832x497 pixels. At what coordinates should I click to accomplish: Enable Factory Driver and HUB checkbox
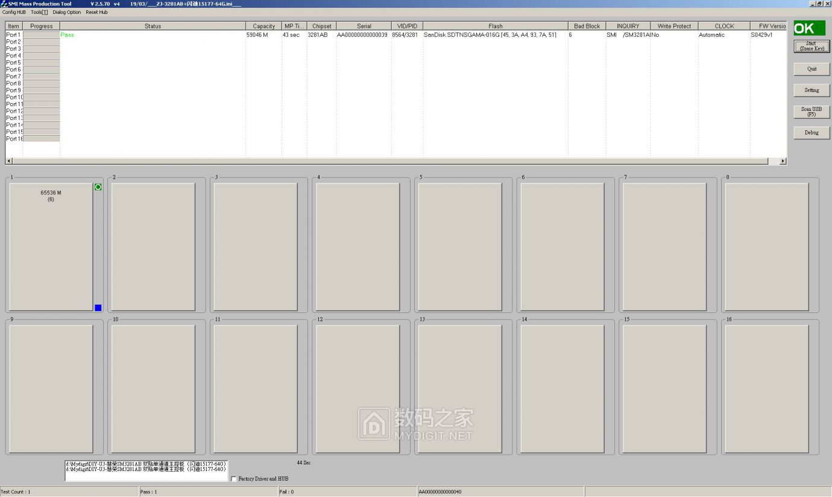click(x=234, y=479)
